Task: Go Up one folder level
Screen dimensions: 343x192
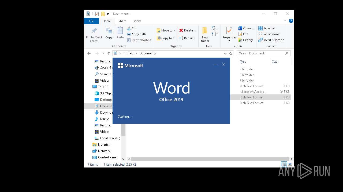Action: tap(109, 53)
